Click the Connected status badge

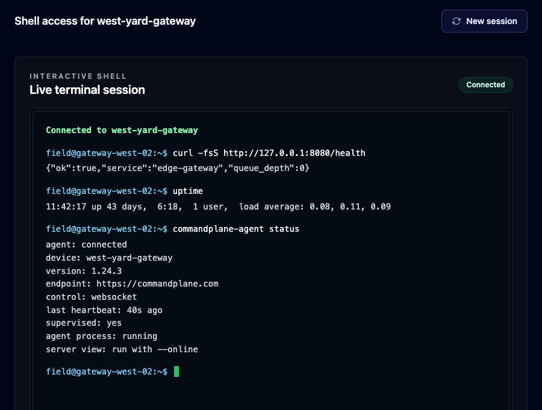(x=485, y=85)
